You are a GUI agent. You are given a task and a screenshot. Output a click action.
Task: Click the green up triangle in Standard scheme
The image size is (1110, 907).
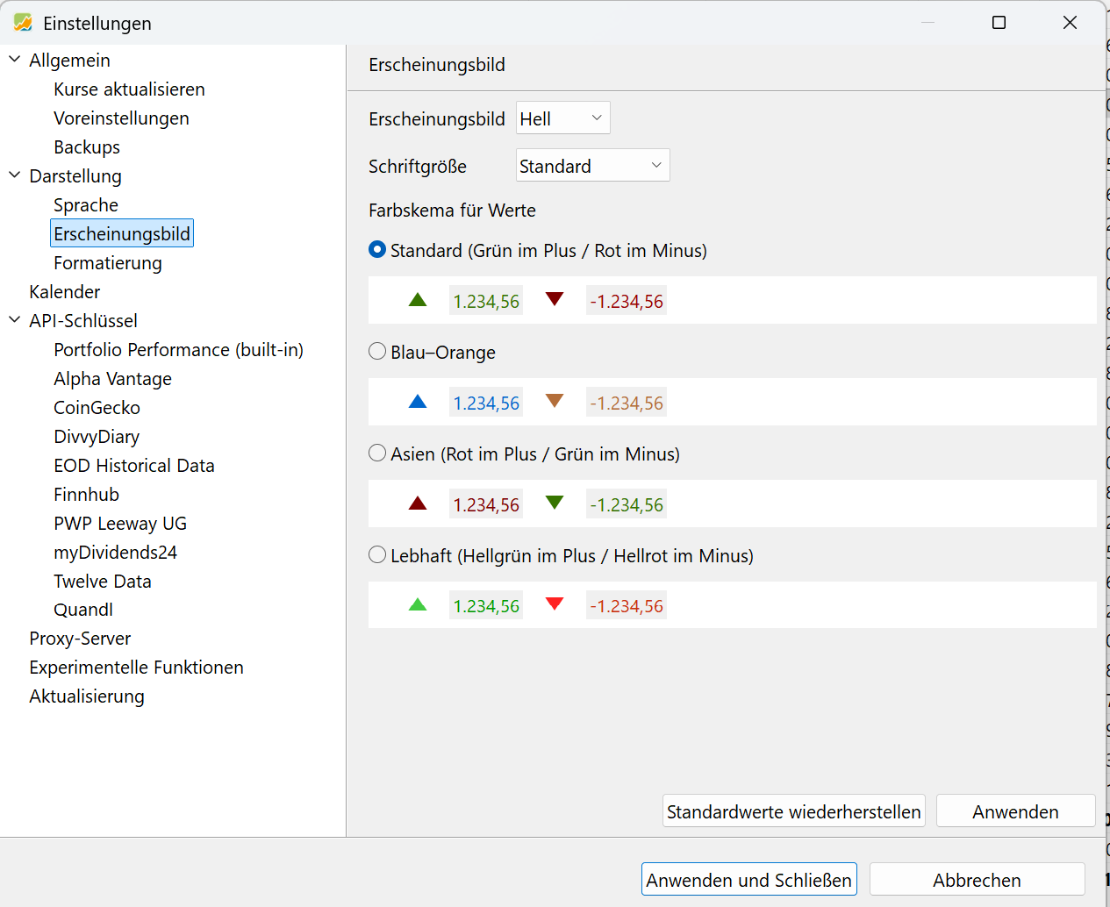[x=418, y=300]
